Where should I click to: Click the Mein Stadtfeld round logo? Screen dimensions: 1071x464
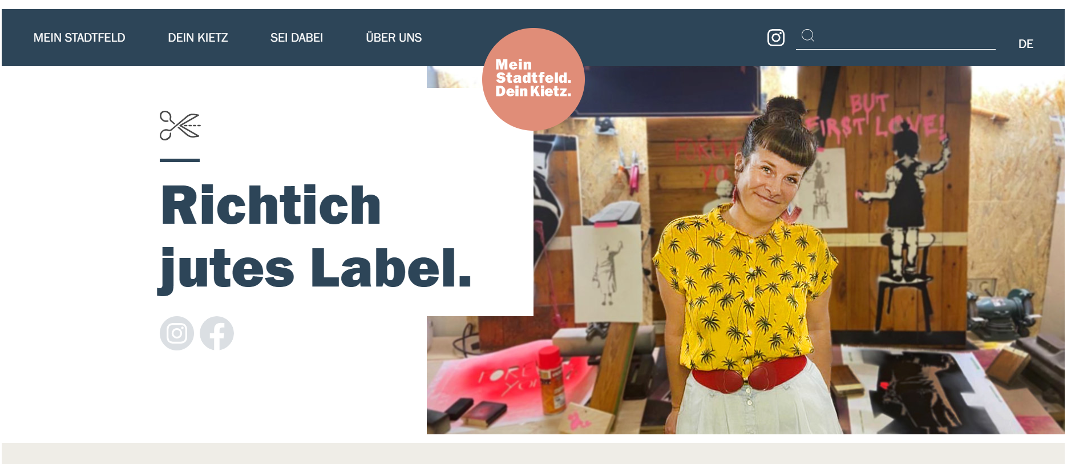pyautogui.click(x=534, y=79)
